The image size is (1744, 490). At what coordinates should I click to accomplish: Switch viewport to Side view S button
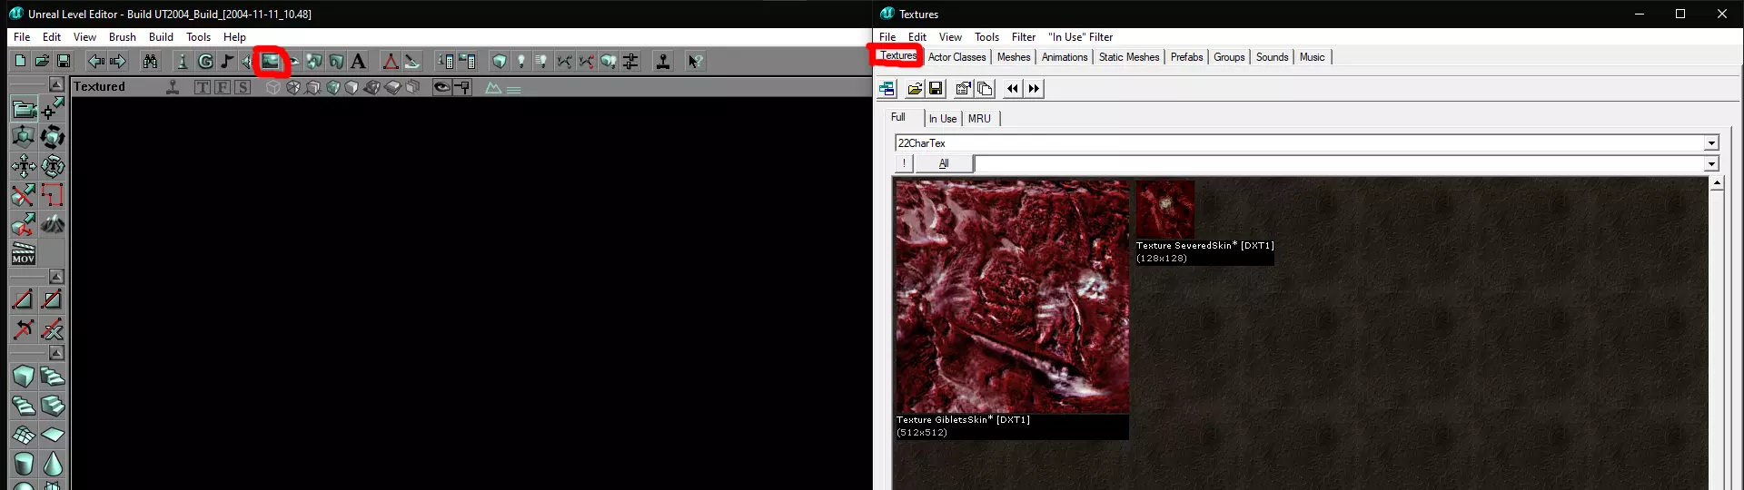pos(243,87)
